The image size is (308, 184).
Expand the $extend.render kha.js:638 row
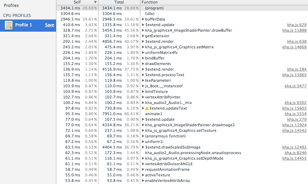(x=143, y=41)
